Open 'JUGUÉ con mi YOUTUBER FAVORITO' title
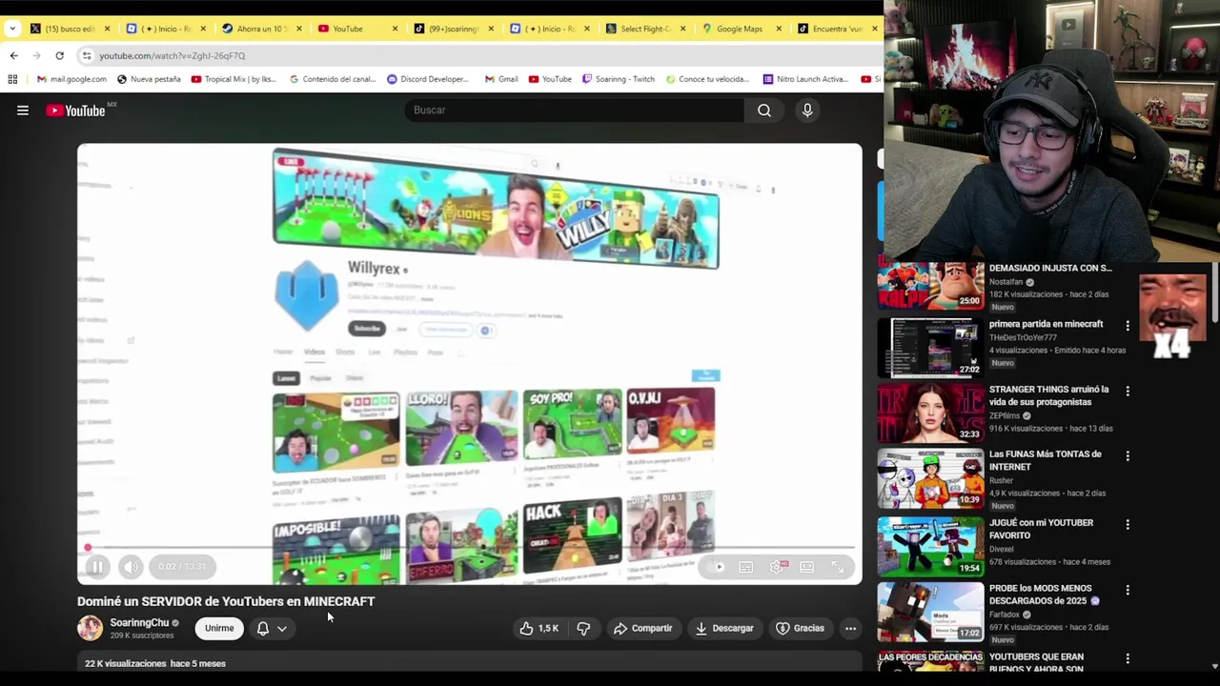 1041,529
